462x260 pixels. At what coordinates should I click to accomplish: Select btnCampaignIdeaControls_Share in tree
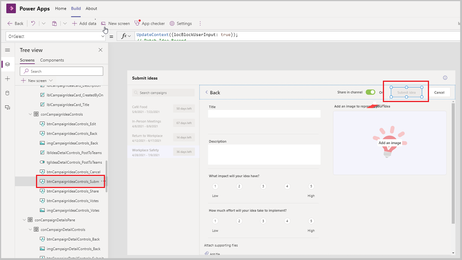tap(69, 191)
